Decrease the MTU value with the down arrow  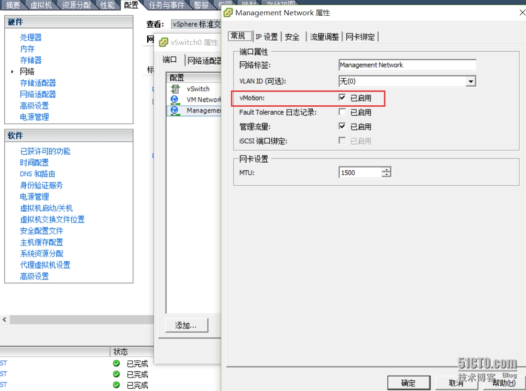pos(387,175)
